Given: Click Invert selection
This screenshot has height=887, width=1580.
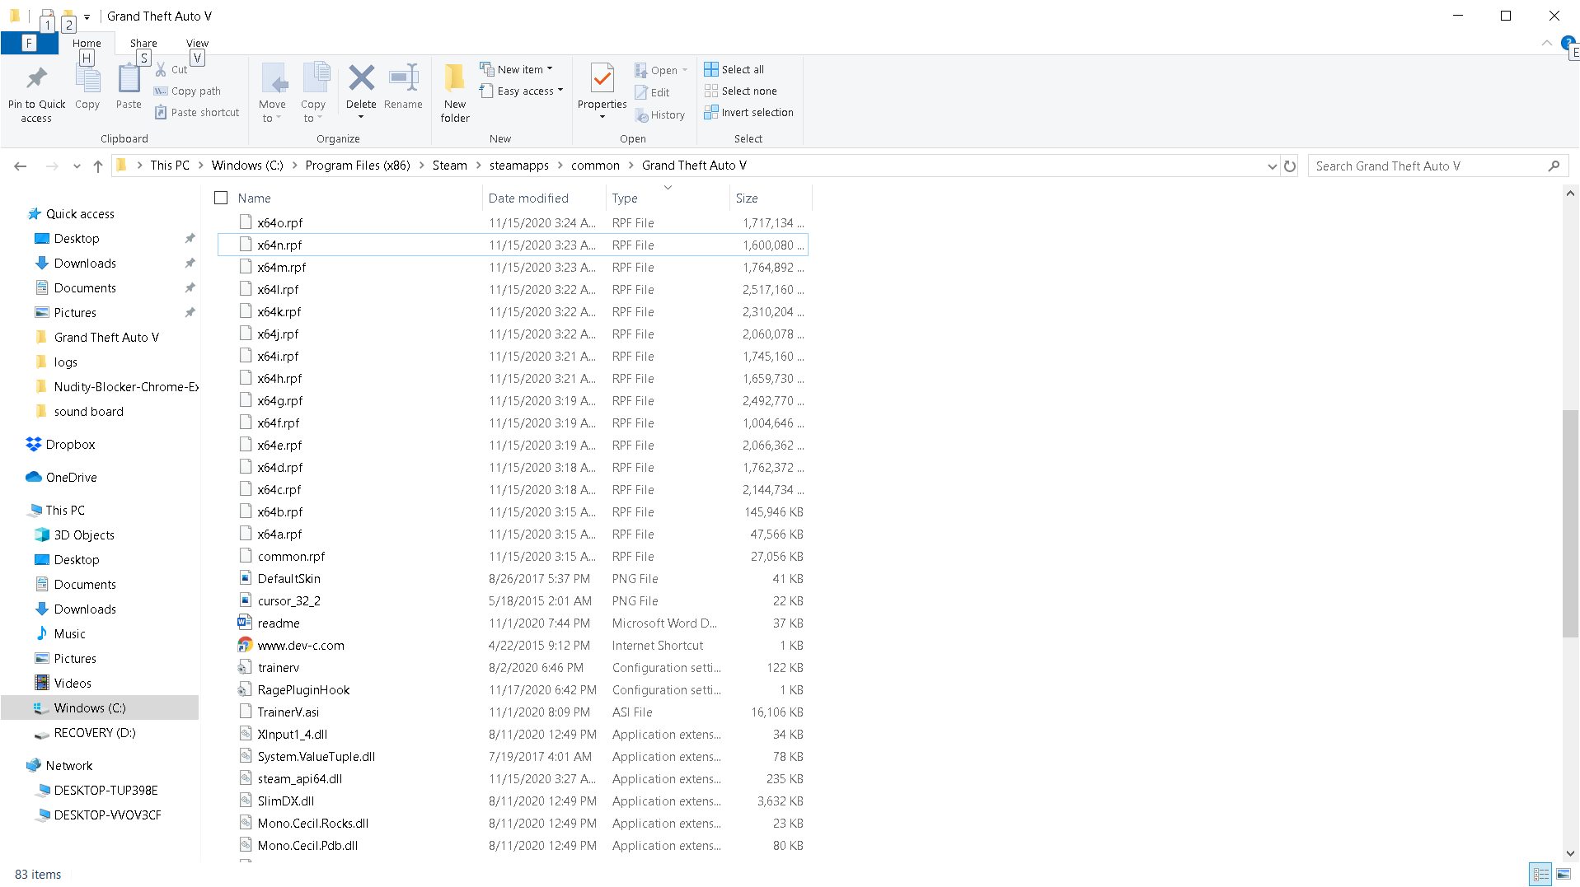Looking at the screenshot, I should tap(749, 112).
